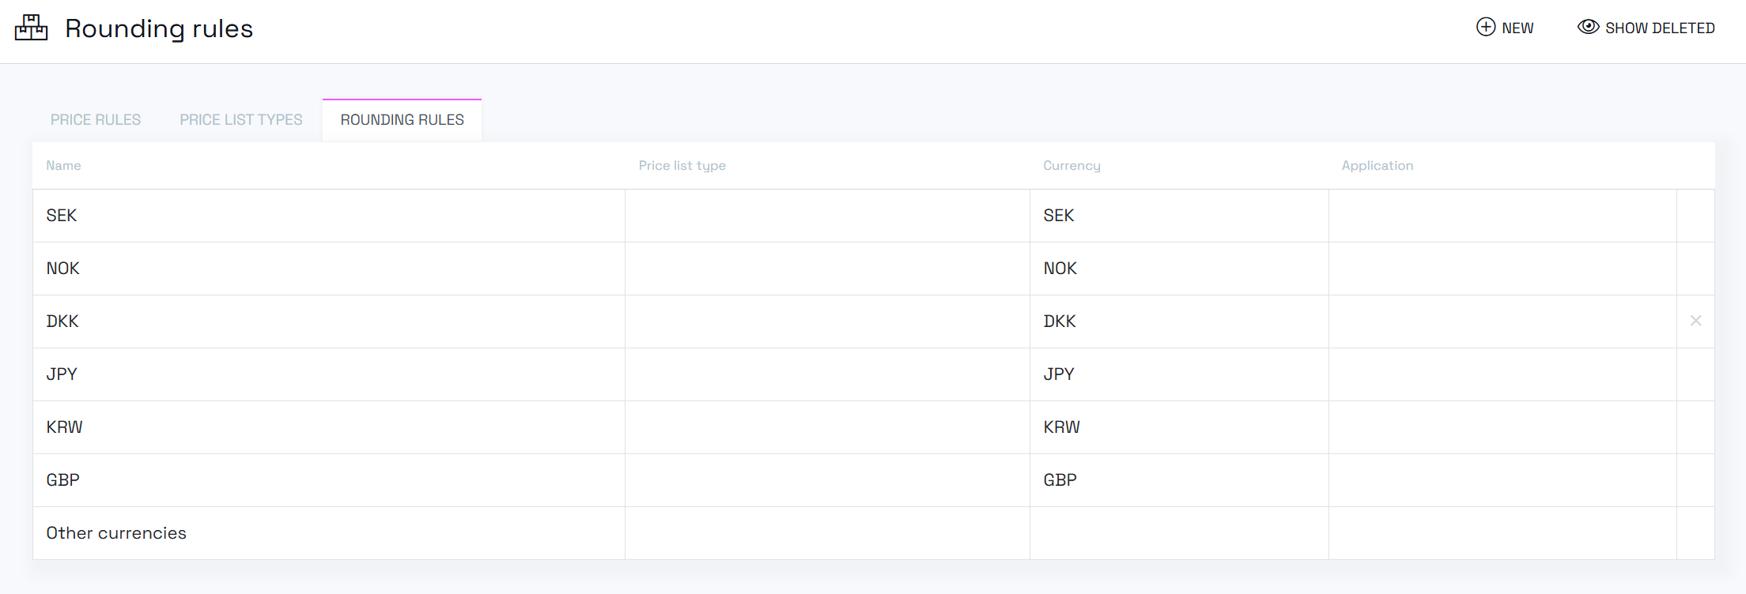Sort by the Name column header
Image resolution: width=1746 pixels, height=594 pixels.
click(63, 166)
